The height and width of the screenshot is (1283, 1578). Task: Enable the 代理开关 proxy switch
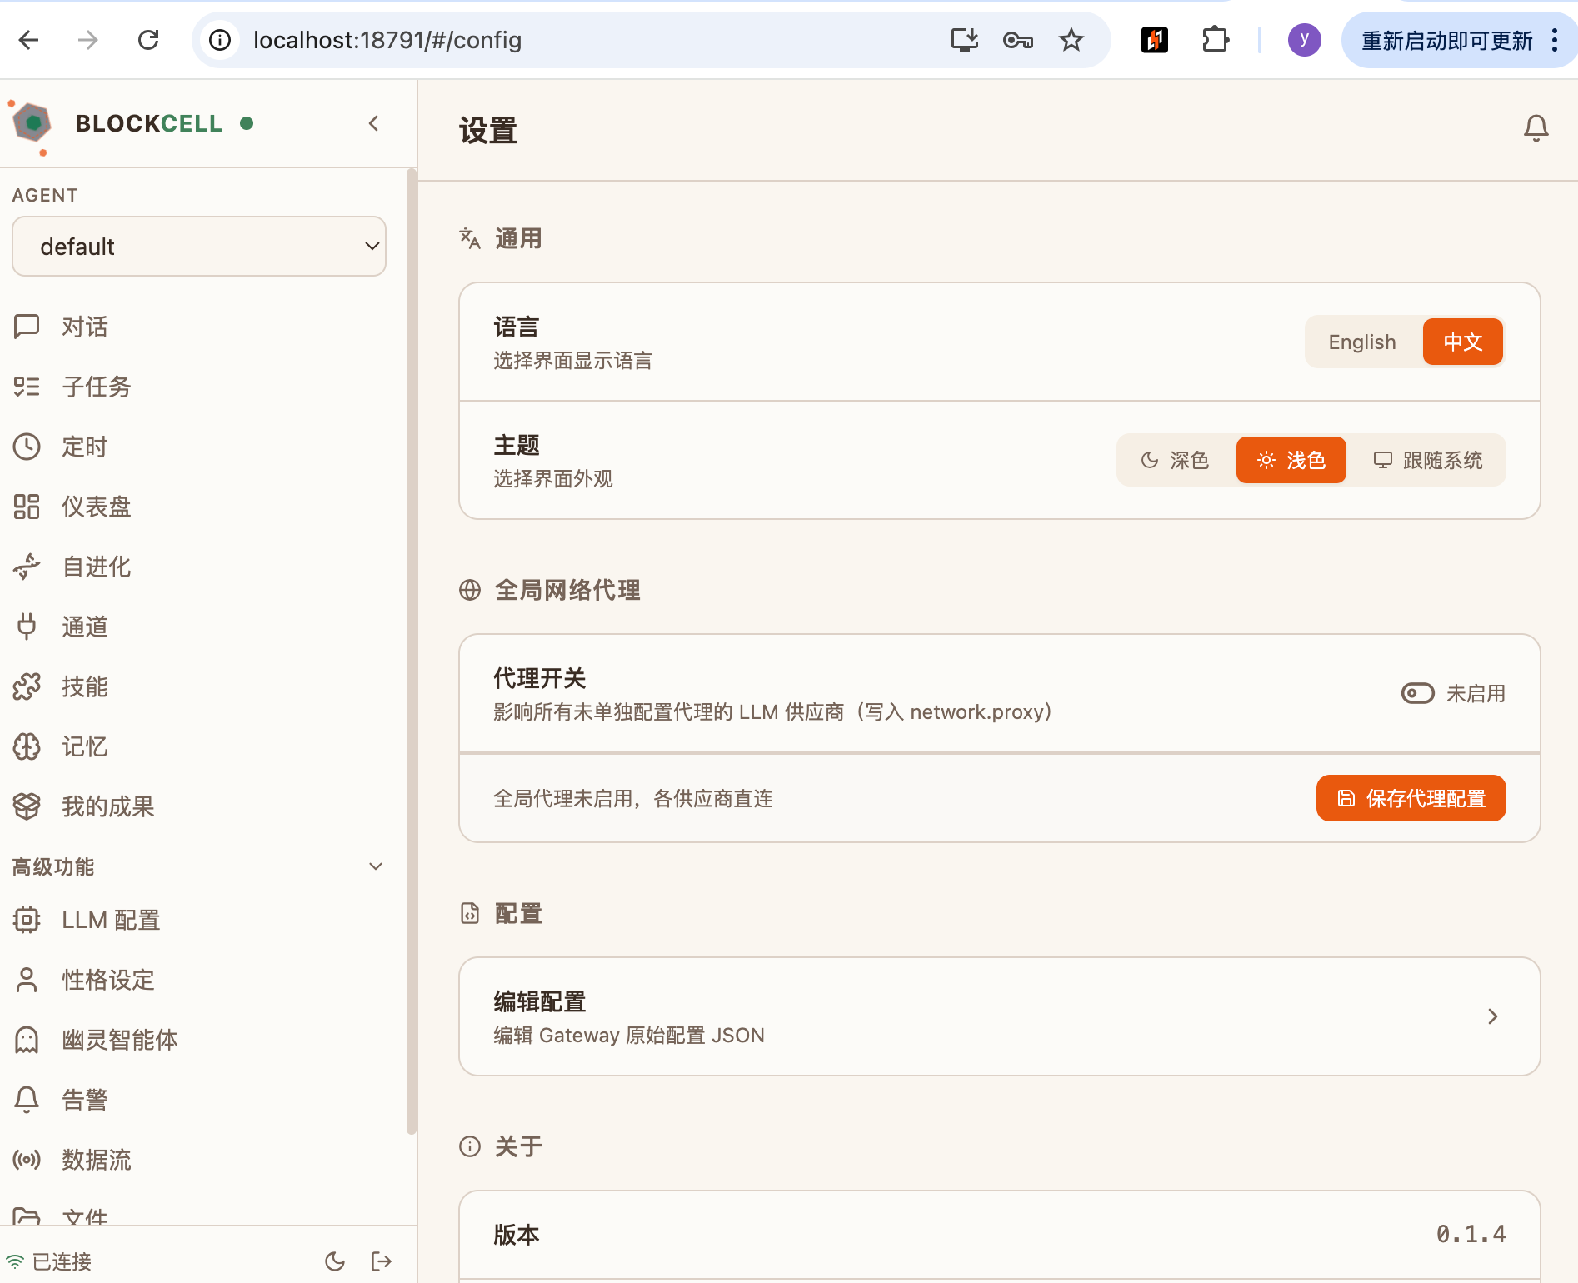[1416, 692]
